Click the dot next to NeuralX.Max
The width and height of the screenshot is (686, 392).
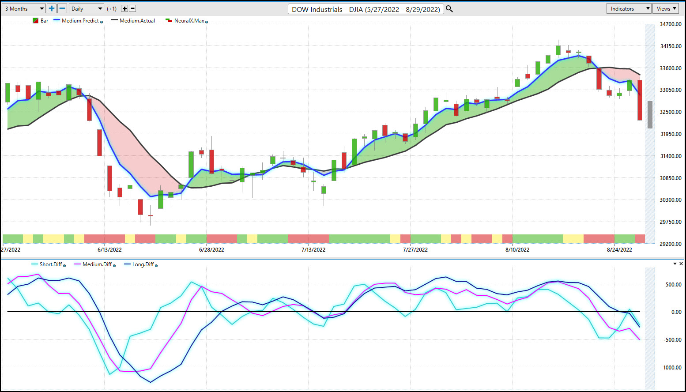tap(207, 22)
